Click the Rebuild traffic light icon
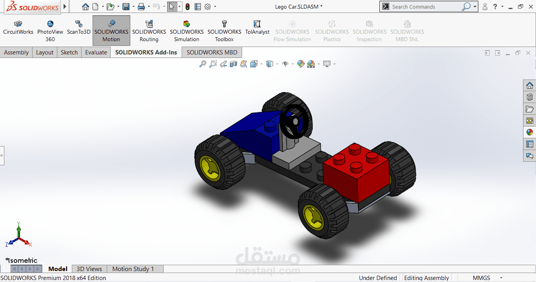Viewport: 536px width, 282px height. pos(188,7)
